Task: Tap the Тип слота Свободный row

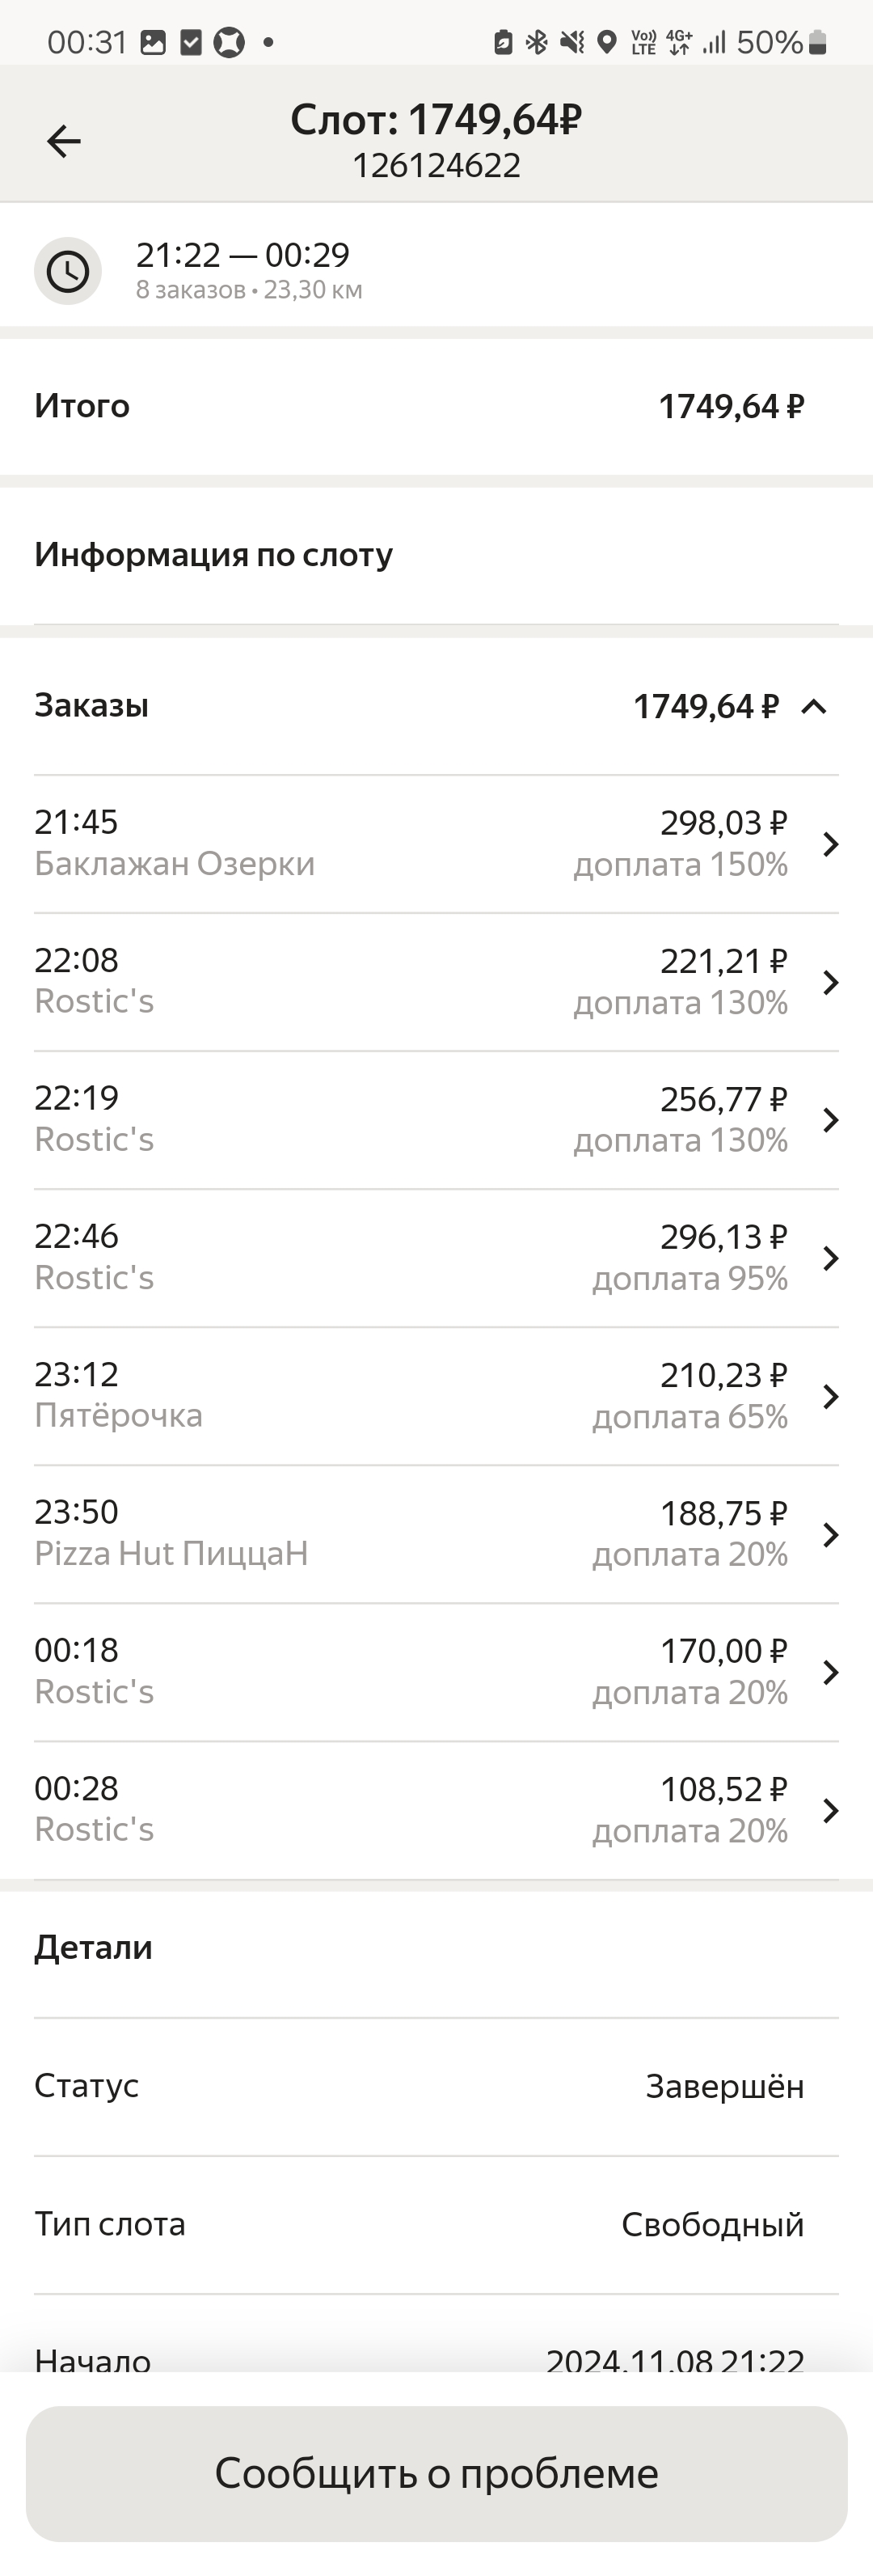Action: tap(436, 2224)
